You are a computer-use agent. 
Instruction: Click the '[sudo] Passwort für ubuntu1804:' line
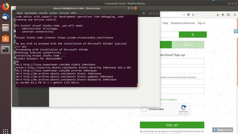tap(39, 59)
